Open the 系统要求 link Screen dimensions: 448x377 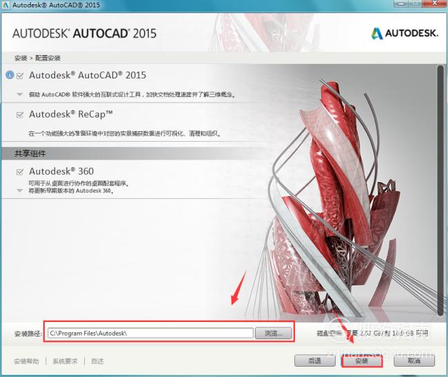(x=65, y=361)
